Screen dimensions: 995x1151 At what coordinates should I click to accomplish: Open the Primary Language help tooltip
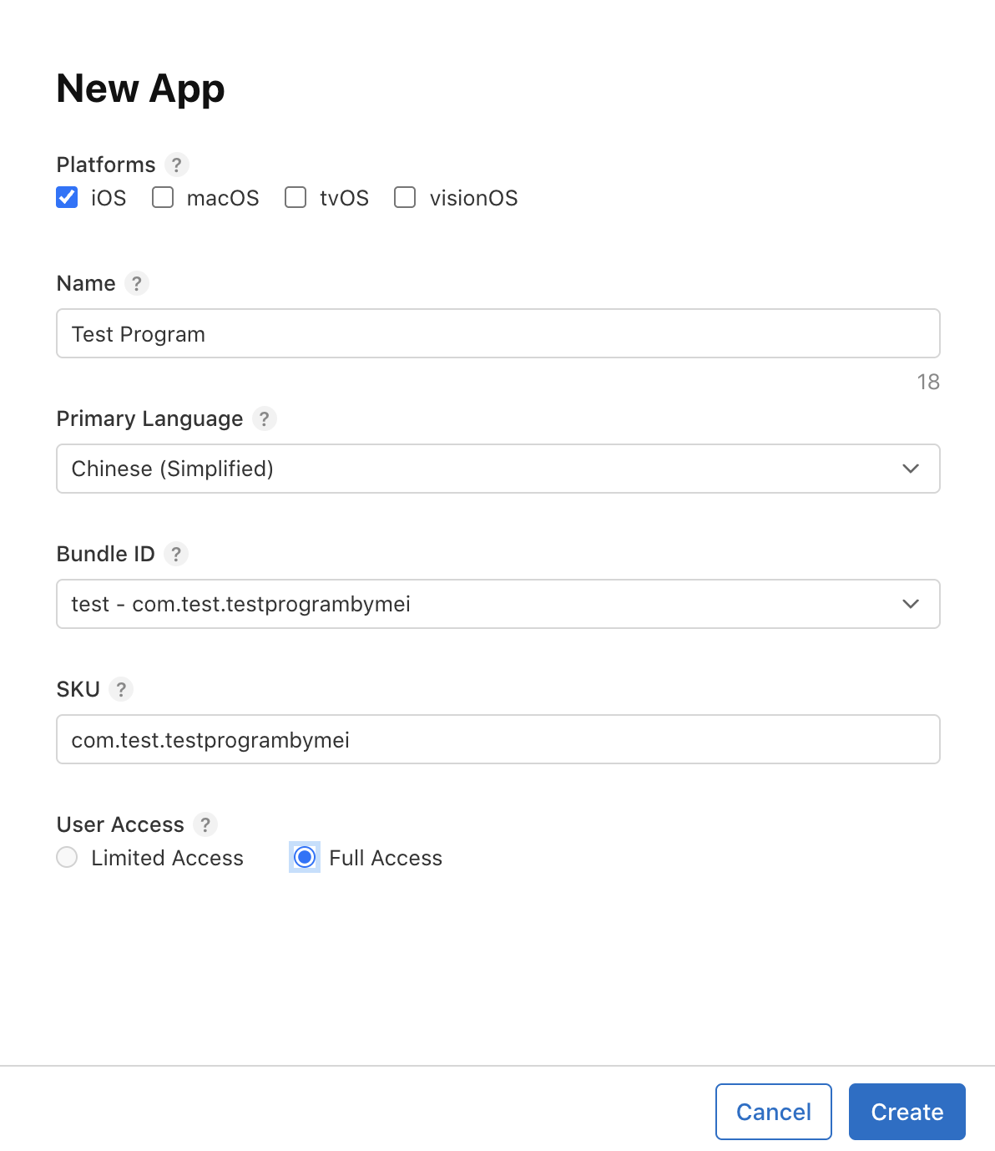point(265,418)
